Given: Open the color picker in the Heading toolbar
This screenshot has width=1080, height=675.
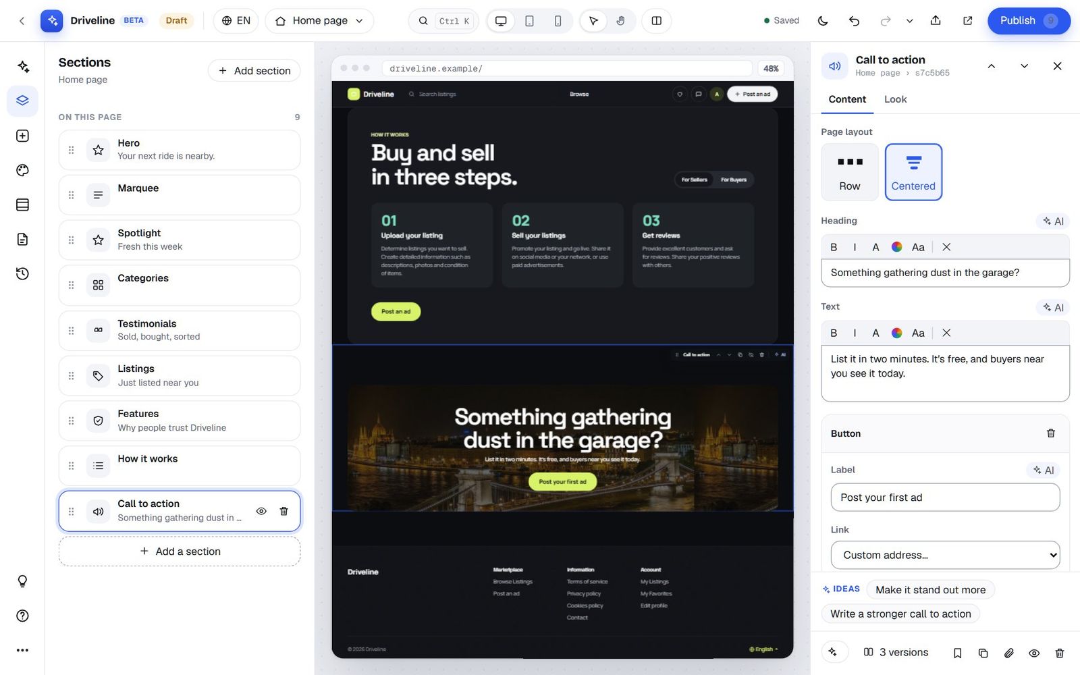Looking at the screenshot, I should click(896, 247).
